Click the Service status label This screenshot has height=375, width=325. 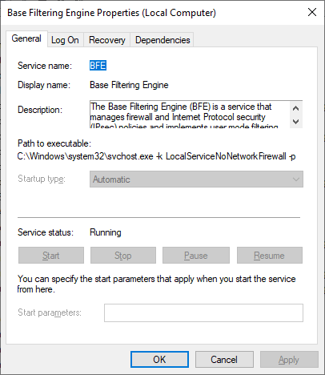[46, 232]
